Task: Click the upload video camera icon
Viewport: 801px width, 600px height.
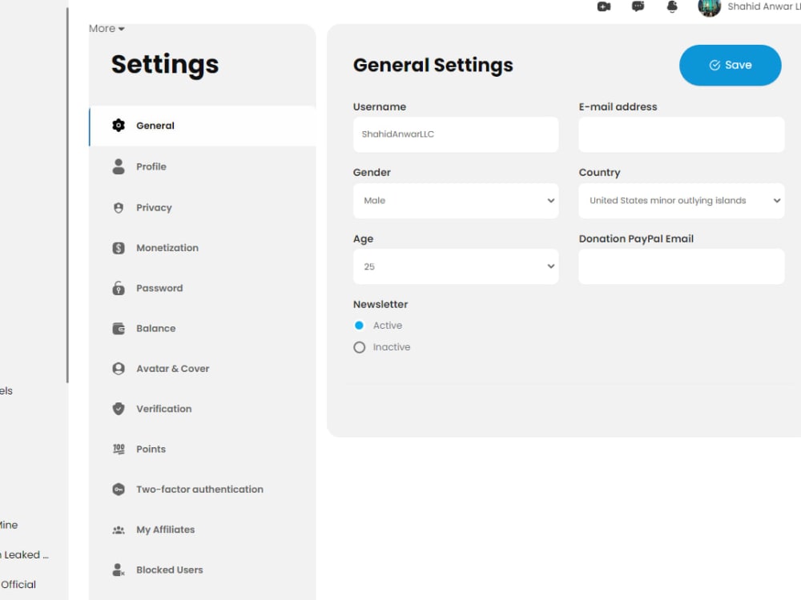Action: (x=604, y=6)
